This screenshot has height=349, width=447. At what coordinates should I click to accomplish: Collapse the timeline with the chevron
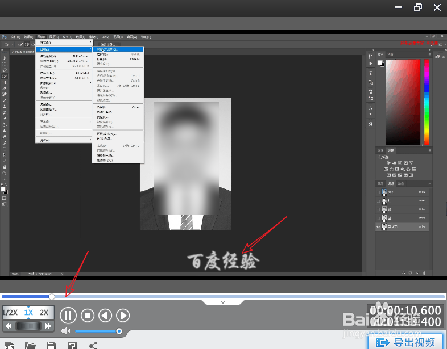223,302
